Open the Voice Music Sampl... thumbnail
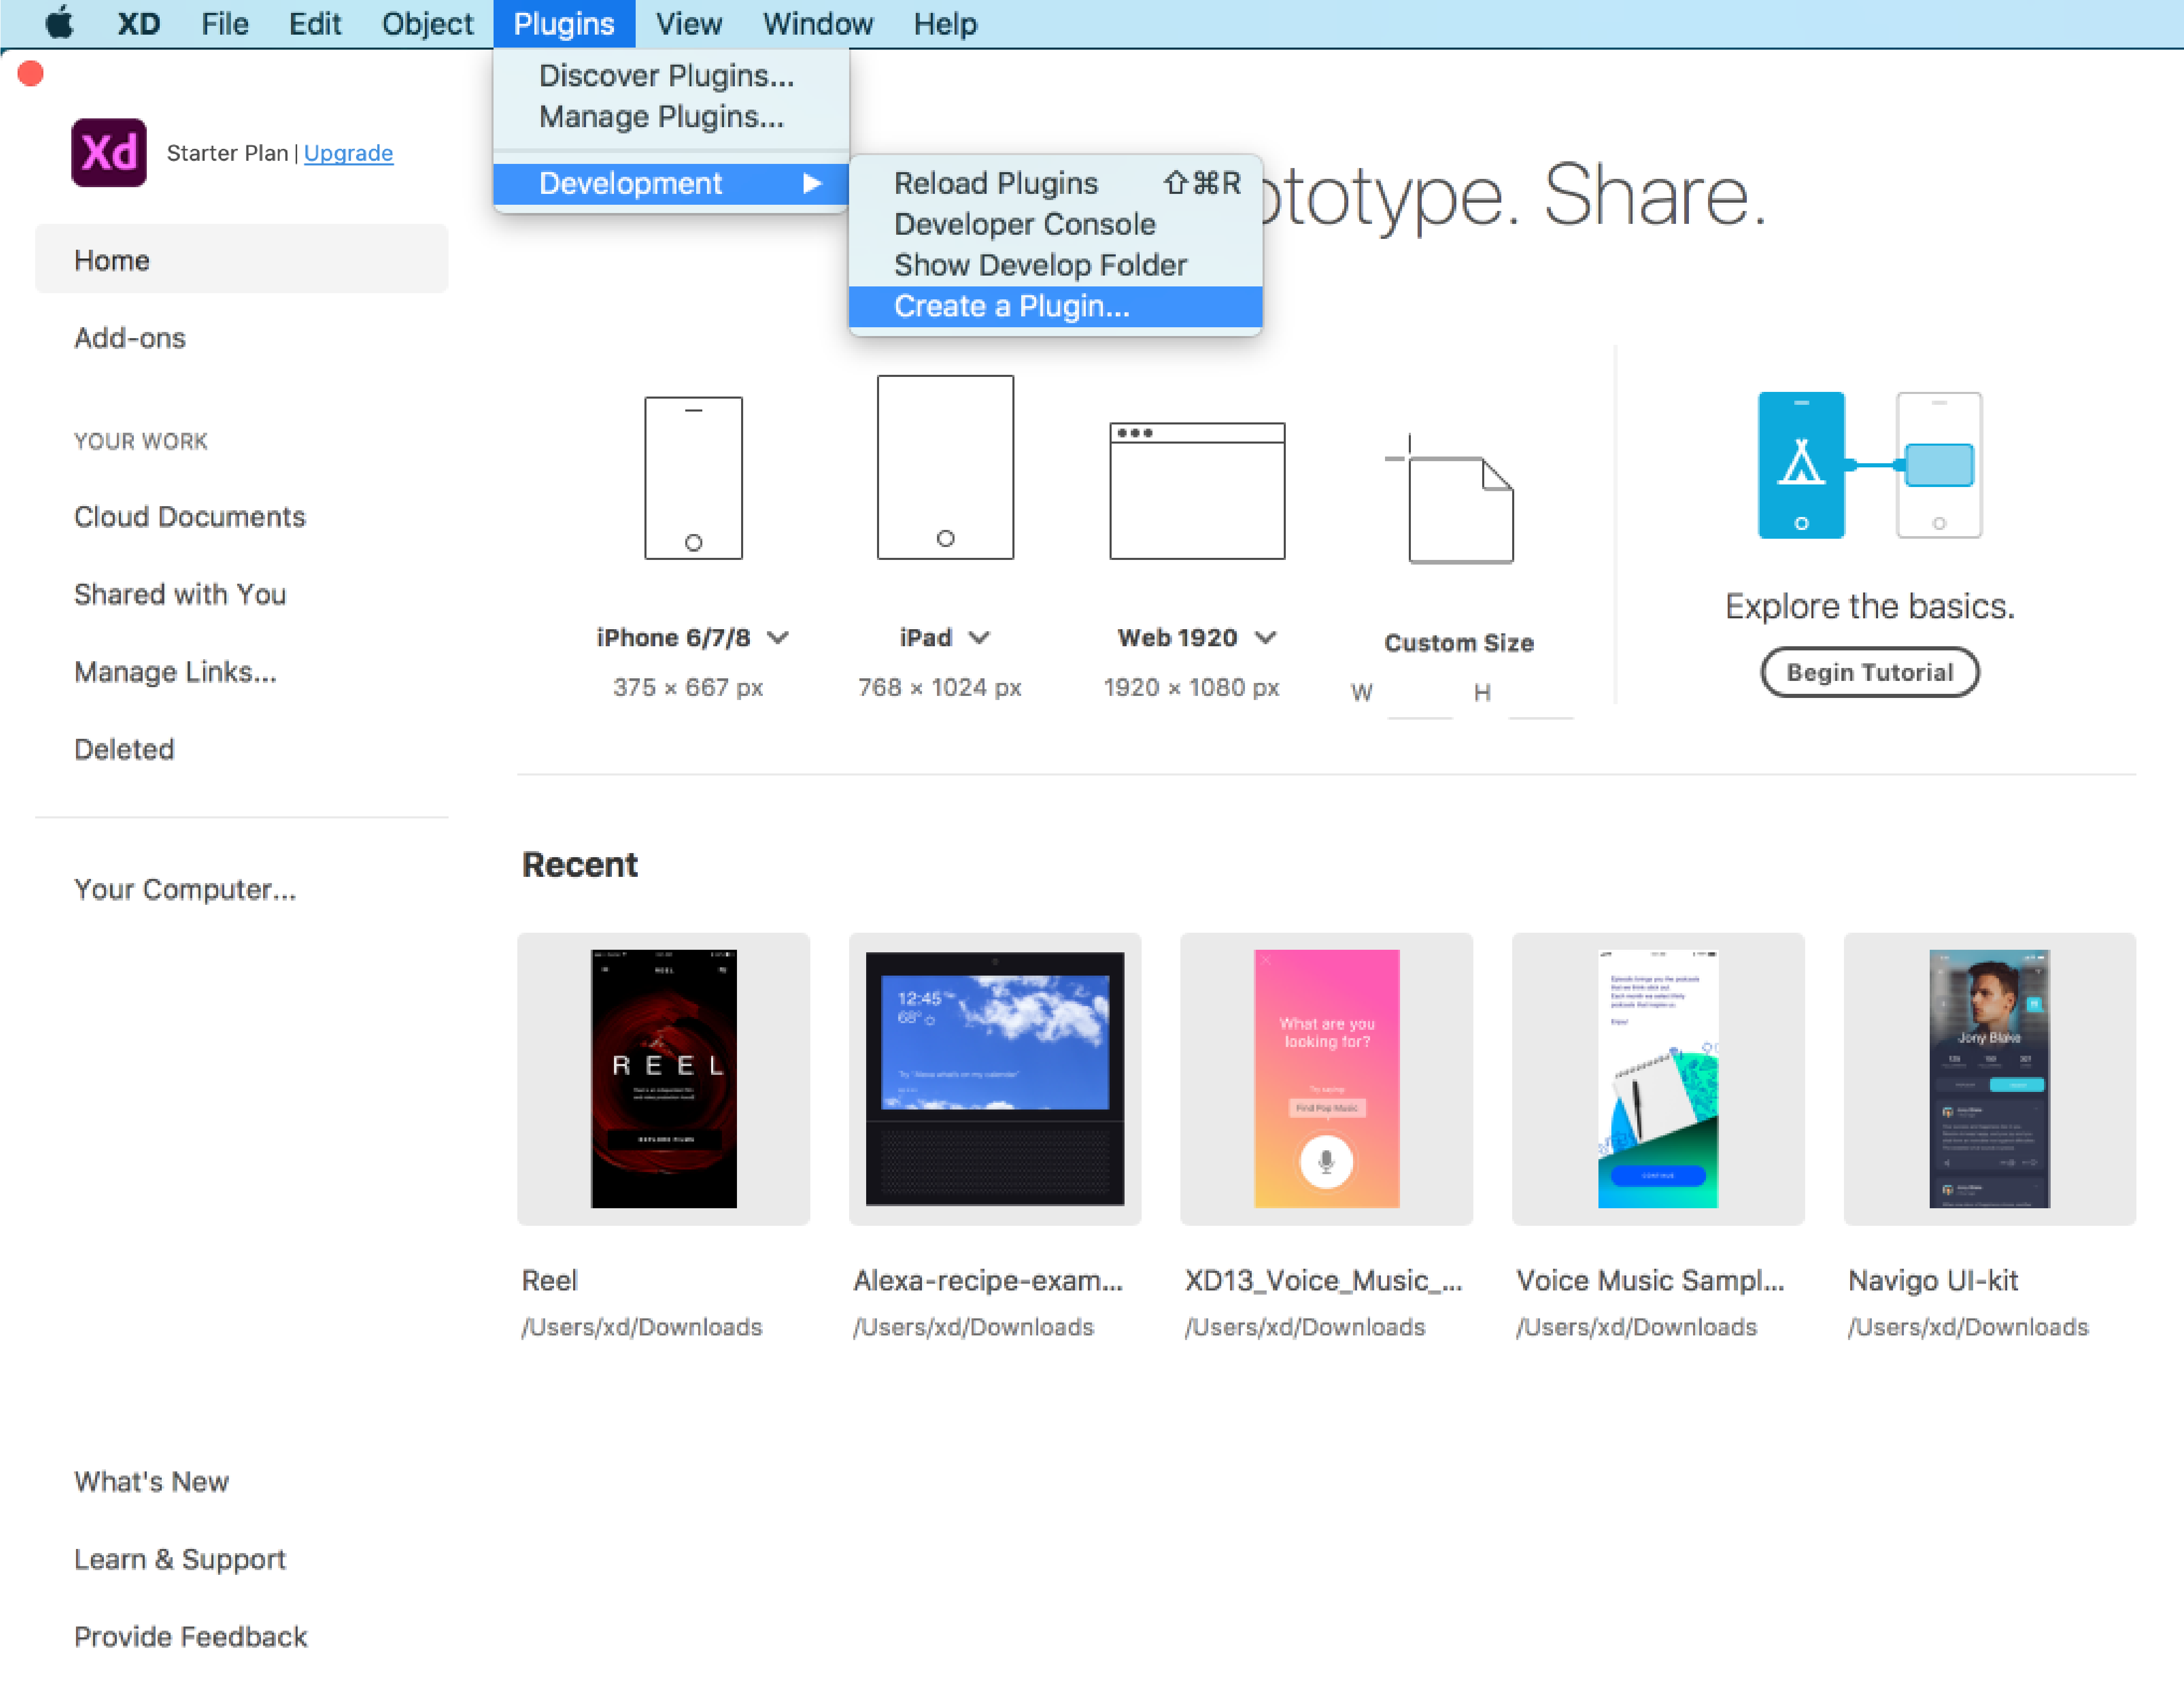This screenshot has height=1687, width=2184. [1658, 1078]
